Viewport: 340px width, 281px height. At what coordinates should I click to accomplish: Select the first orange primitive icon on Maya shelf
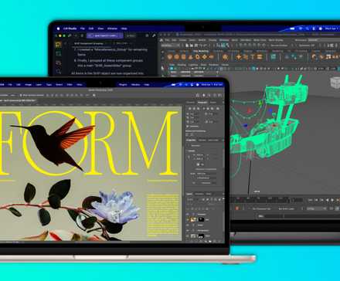(x=169, y=57)
